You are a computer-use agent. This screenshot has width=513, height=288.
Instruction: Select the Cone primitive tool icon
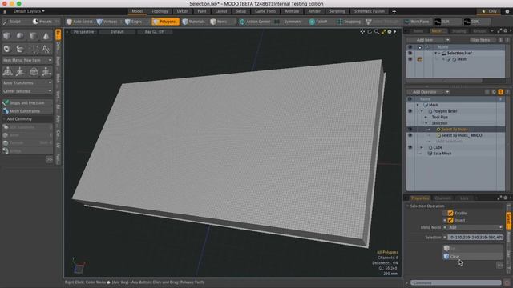[x=46, y=36]
